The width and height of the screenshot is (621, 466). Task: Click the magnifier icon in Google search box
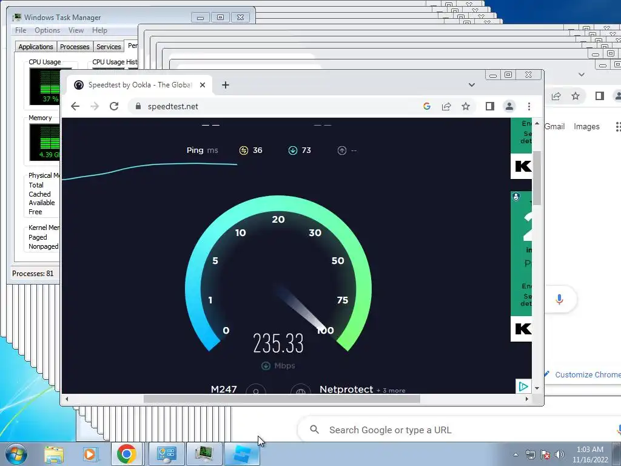(315, 430)
